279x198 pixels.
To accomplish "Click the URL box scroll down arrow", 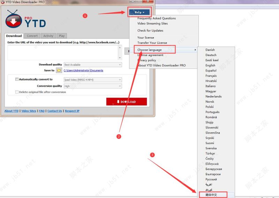I will coord(120,58).
